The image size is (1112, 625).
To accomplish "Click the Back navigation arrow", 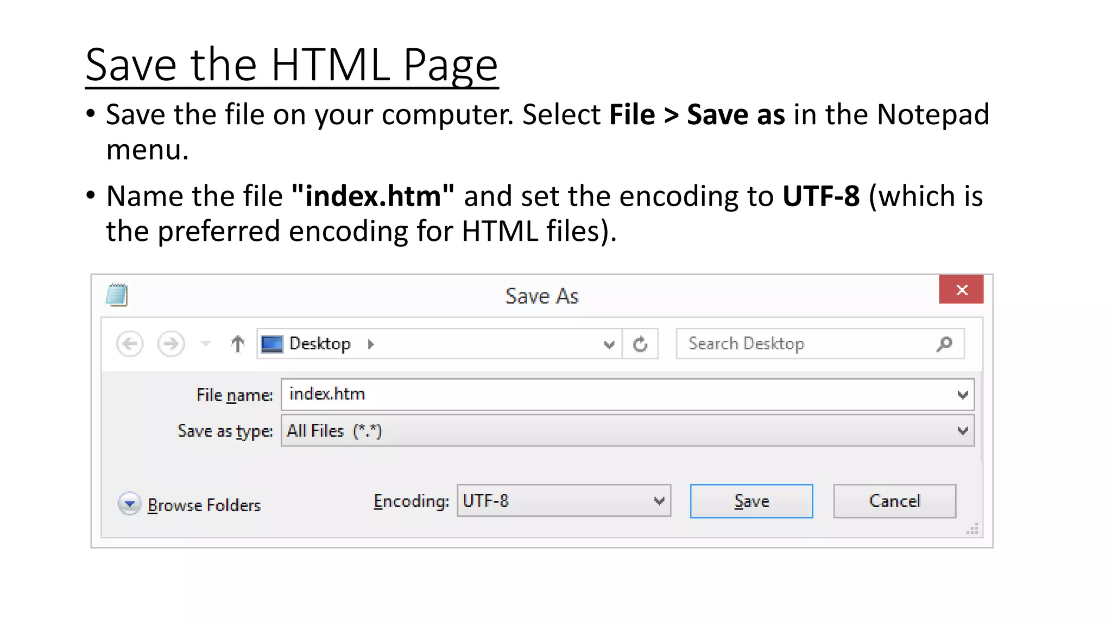I will 130,344.
